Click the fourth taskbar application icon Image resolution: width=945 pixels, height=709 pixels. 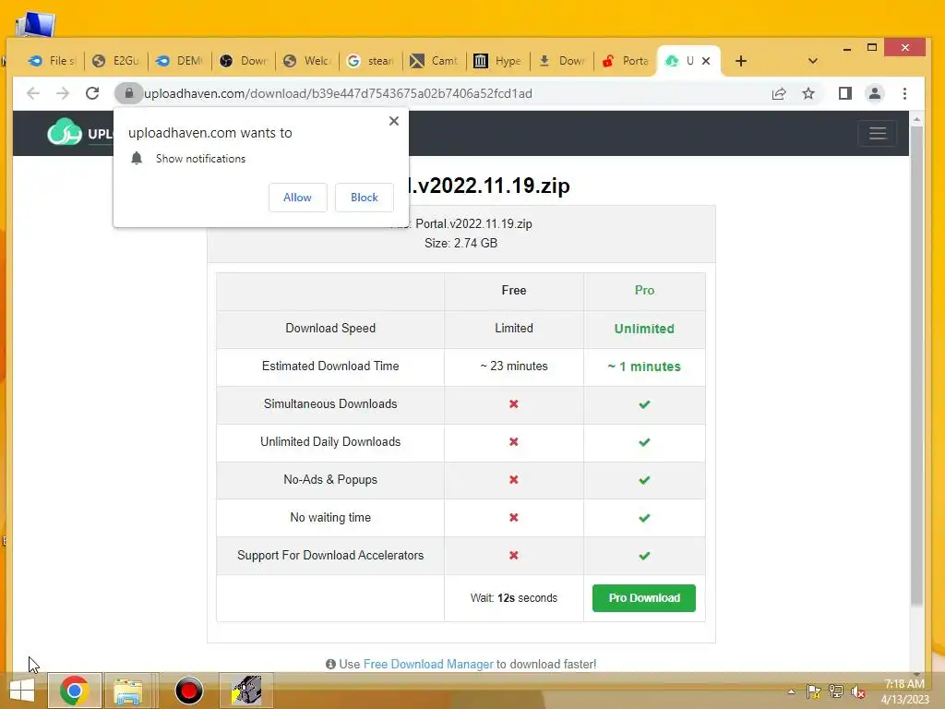pyautogui.click(x=246, y=691)
